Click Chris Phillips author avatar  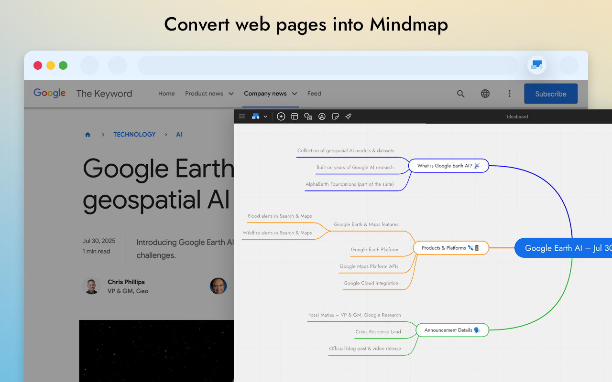[x=92, y=286]
